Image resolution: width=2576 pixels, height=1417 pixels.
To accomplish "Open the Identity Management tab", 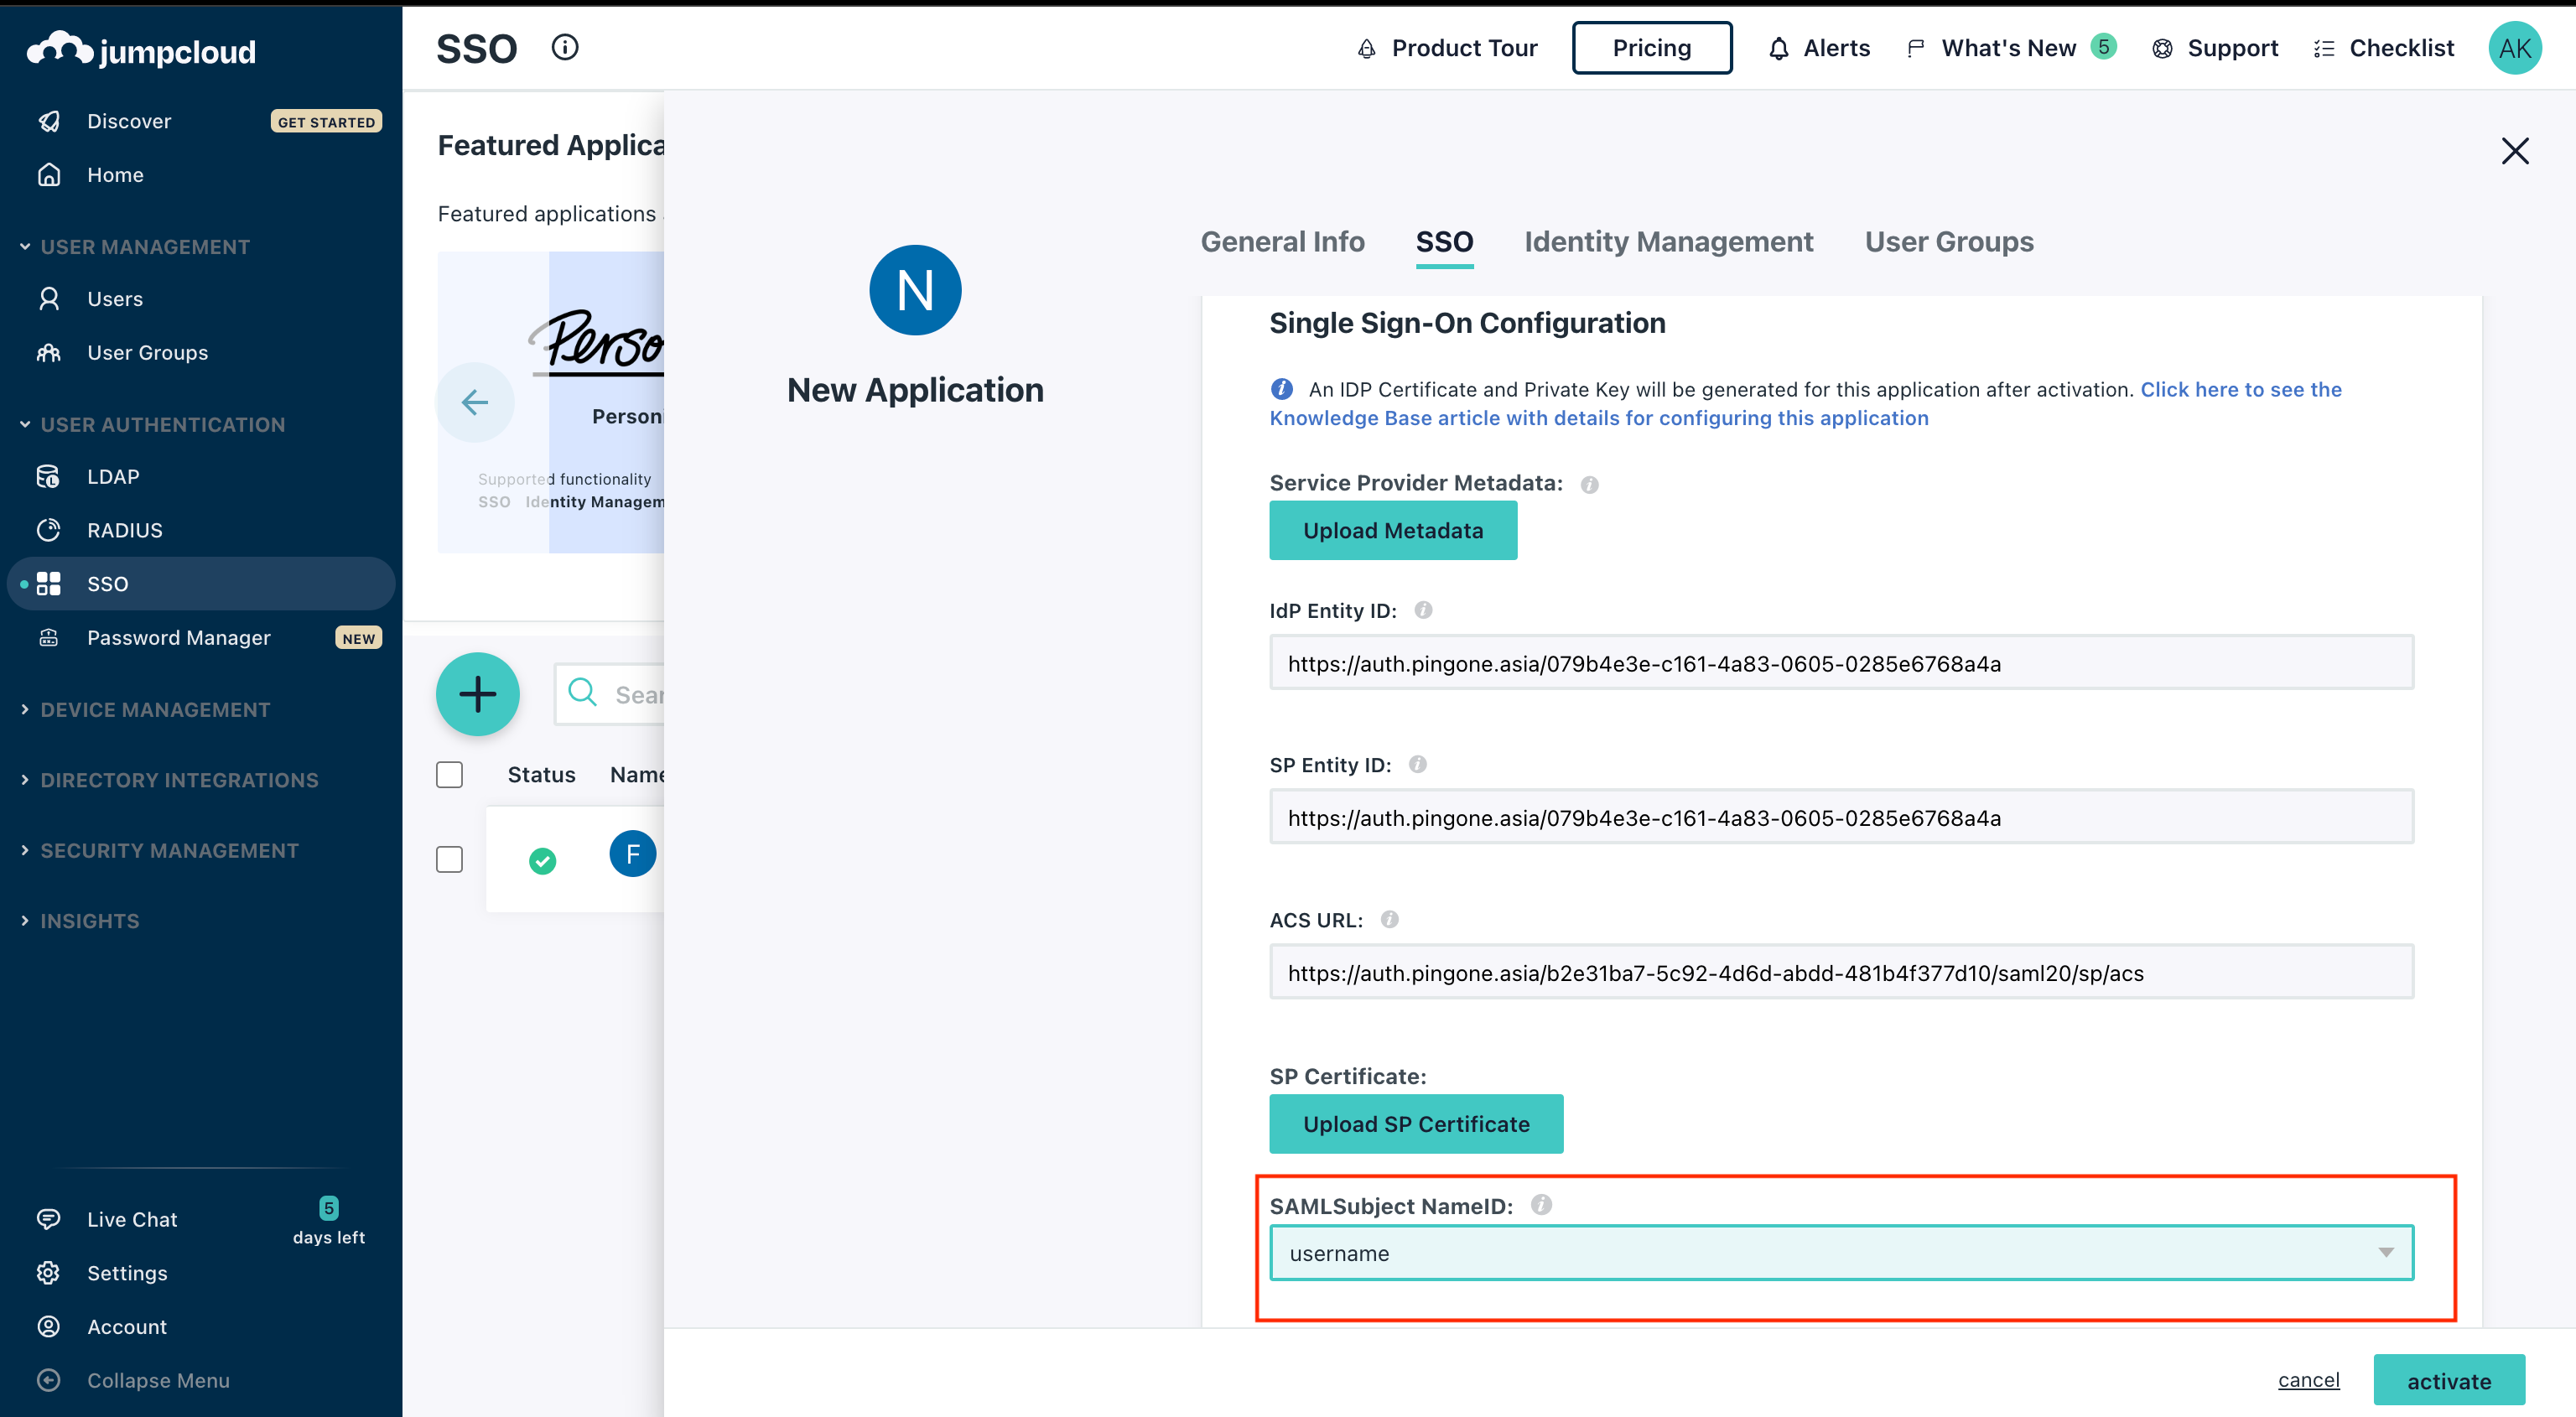I will (x=1667, y=241).
